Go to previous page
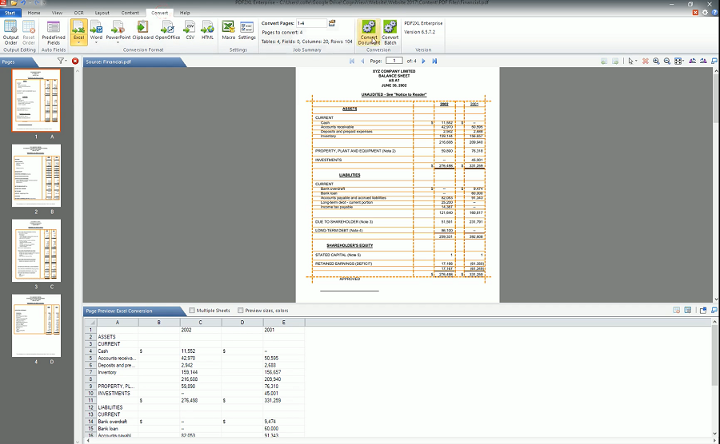This screenshot has width=720, height=444. tap(362, 61)
